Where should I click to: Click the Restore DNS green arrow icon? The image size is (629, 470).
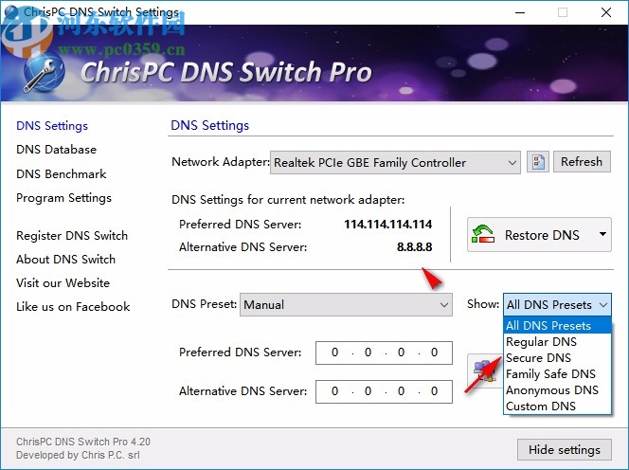point(483,234)
